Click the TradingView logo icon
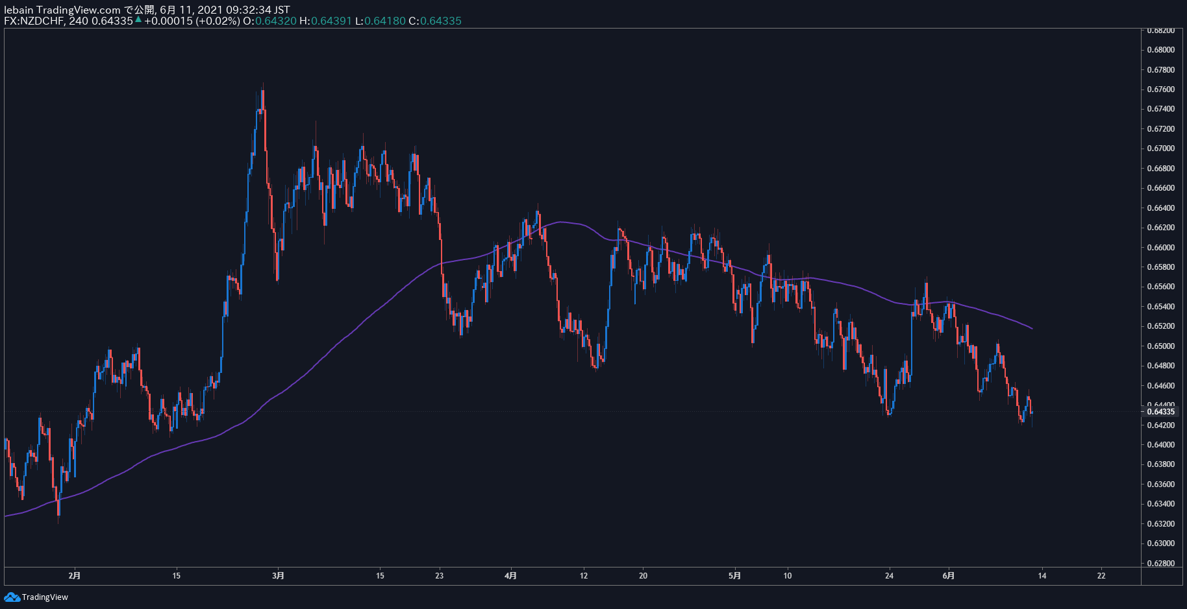Image resolution: width=1187 pixels, height=609 pixels. (12, 597)
